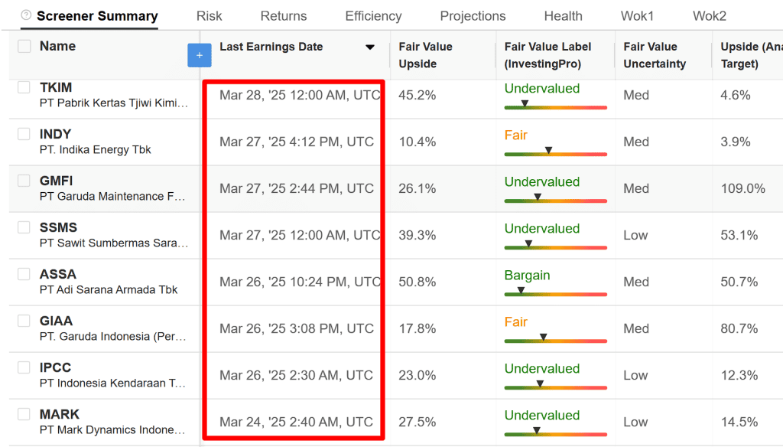Check the box next to GMFI

(x=24, y=181)
